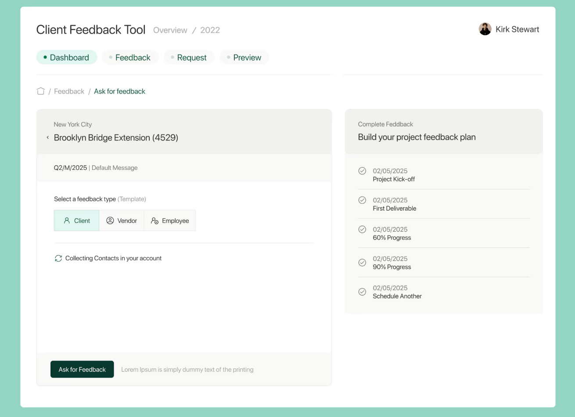Screen dimensions: 575x417
Task: Select the Employee icon
Action: [x=155, y=220]
